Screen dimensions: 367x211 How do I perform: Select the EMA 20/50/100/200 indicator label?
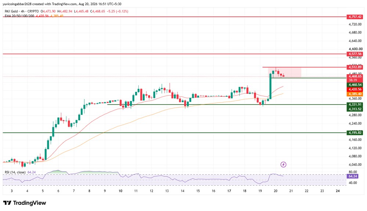pyautogui.click(x=19, y=16)
